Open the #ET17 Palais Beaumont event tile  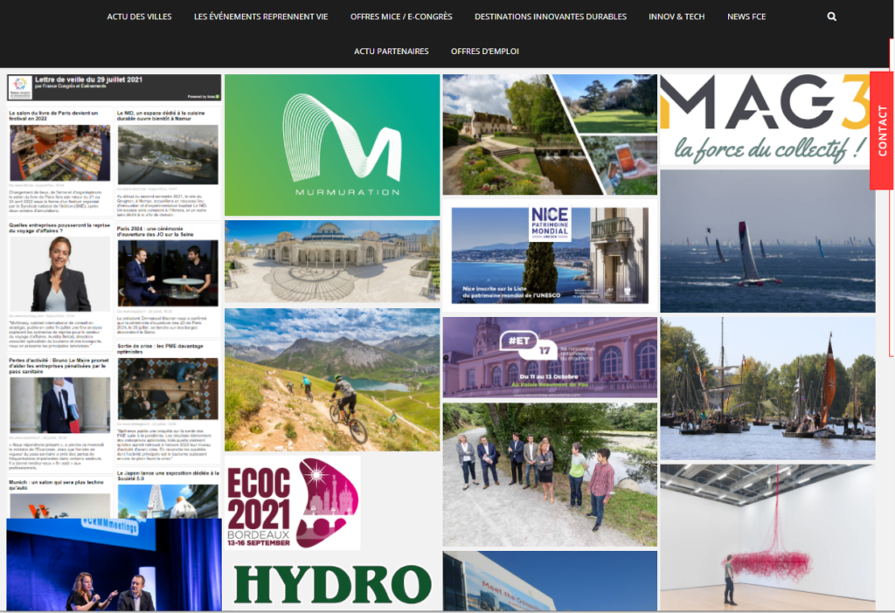click(x=550, y=357)
